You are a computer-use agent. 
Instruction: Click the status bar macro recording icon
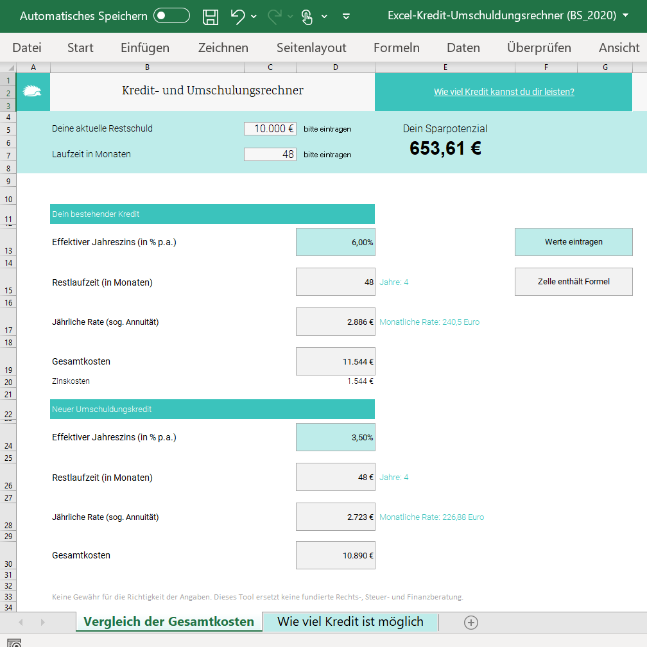[x=14, y=643]
